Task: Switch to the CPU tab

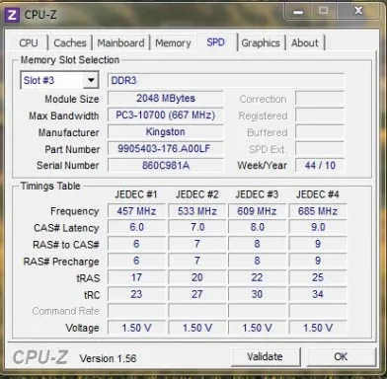Action: point(29,43)
